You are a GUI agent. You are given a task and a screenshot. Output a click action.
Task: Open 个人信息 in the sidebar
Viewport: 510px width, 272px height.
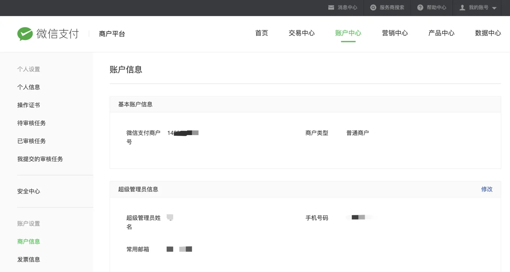pyautogui.click(x=29, y=87)
